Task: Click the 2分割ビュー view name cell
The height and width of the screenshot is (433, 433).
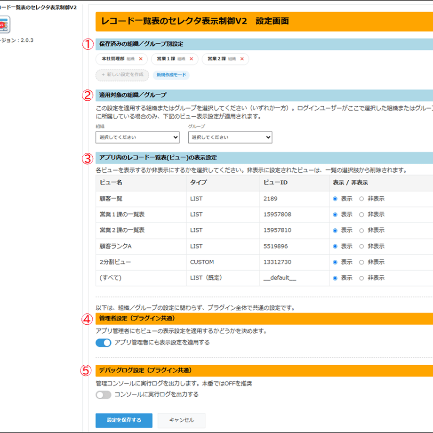Action: pos(141,262)
